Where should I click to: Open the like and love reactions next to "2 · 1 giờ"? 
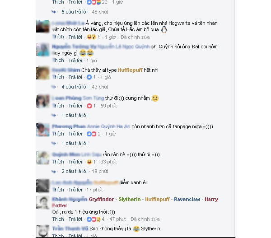click(91, 134)
